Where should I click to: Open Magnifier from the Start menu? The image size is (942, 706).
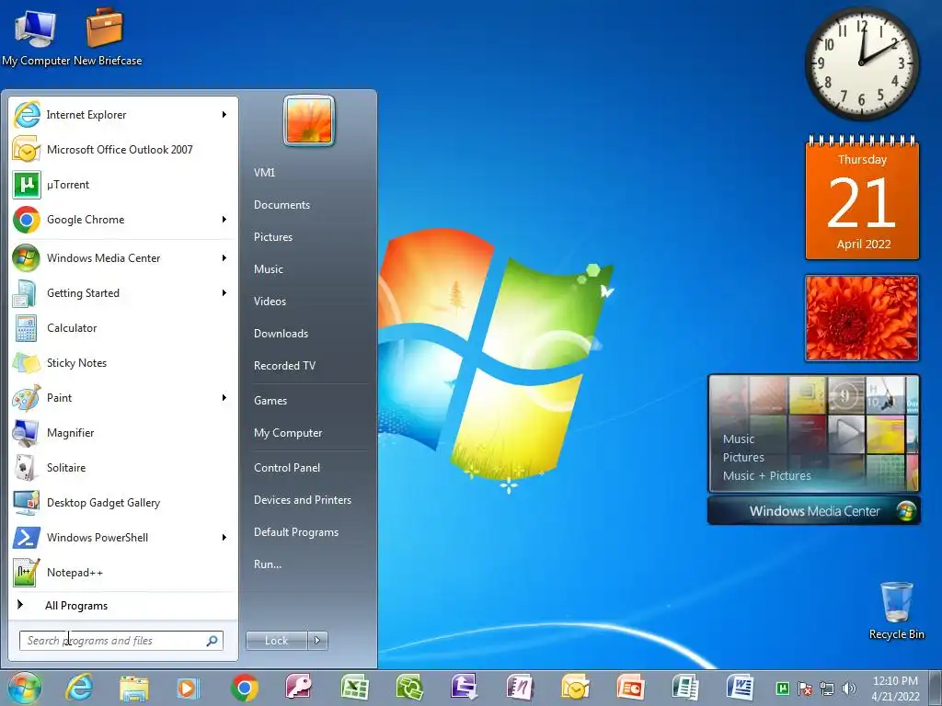pyautogui.click(x=123, y=433)
